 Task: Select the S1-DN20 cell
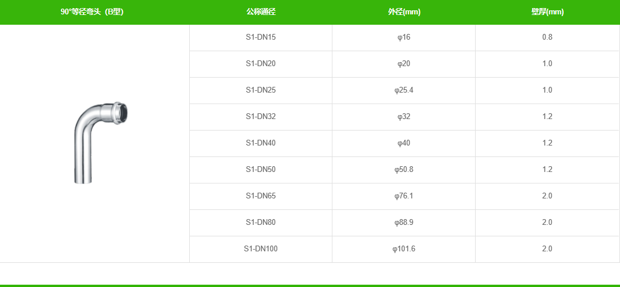tap(261, 64)
